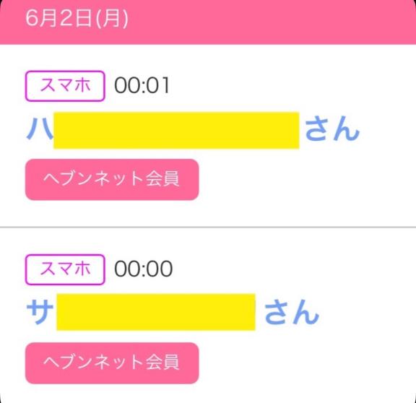Click the 6月2日(月) date header text
Viewport: 416px width, 403px height.
point(77,19)
